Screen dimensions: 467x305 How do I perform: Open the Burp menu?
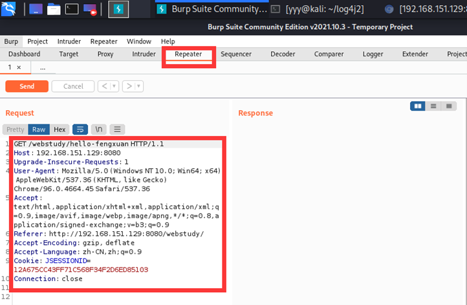[x=11, y=41]
